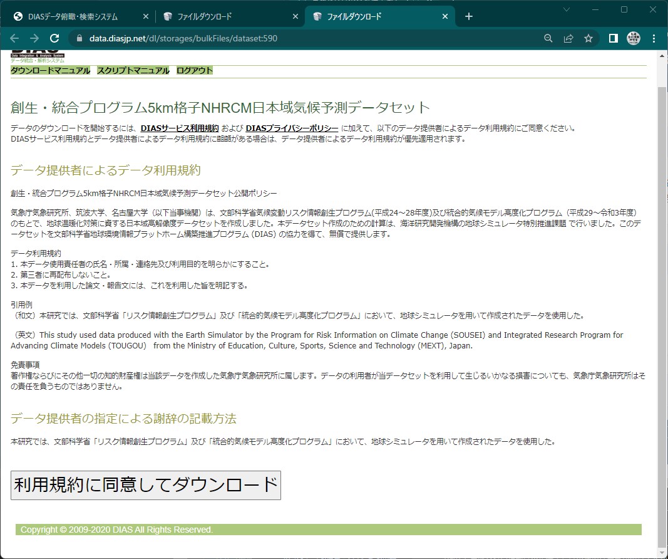Click the scrollbar down arrow

[662, 553]
